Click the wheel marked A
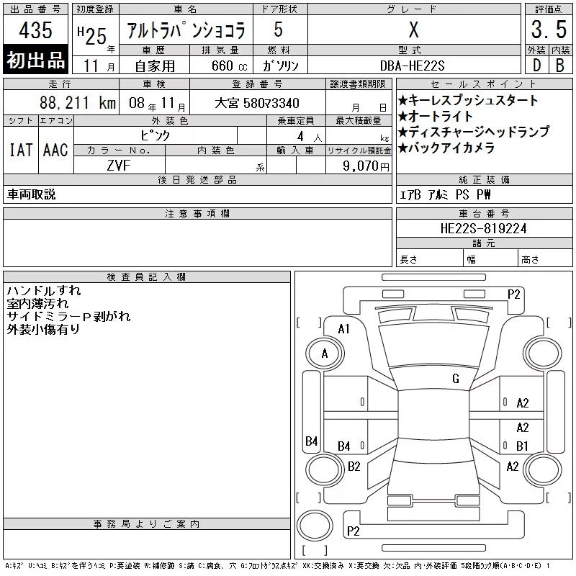 pos(325,354)
